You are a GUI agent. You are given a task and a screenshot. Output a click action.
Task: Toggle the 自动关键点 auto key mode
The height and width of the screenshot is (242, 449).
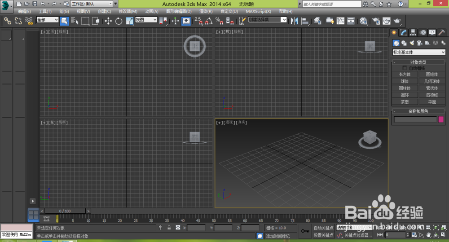(x=323, y=228)
